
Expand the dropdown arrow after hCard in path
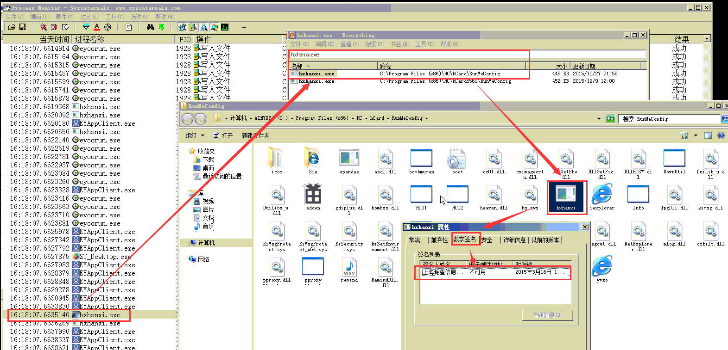(x=388, y=118)
